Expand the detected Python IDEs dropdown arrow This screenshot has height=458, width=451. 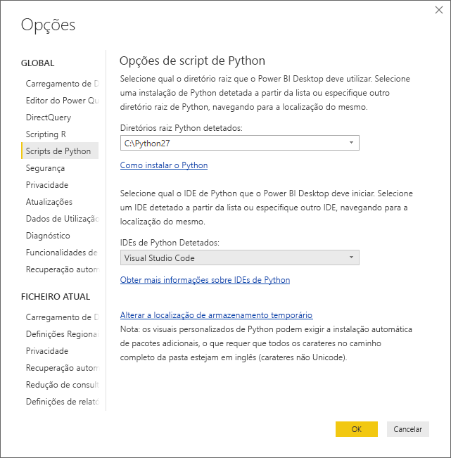[x=351, y=257]
